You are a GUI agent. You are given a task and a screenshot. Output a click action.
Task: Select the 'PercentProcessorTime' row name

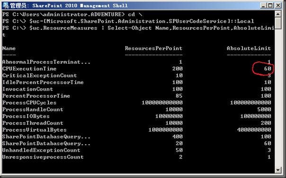click(36, 96)
